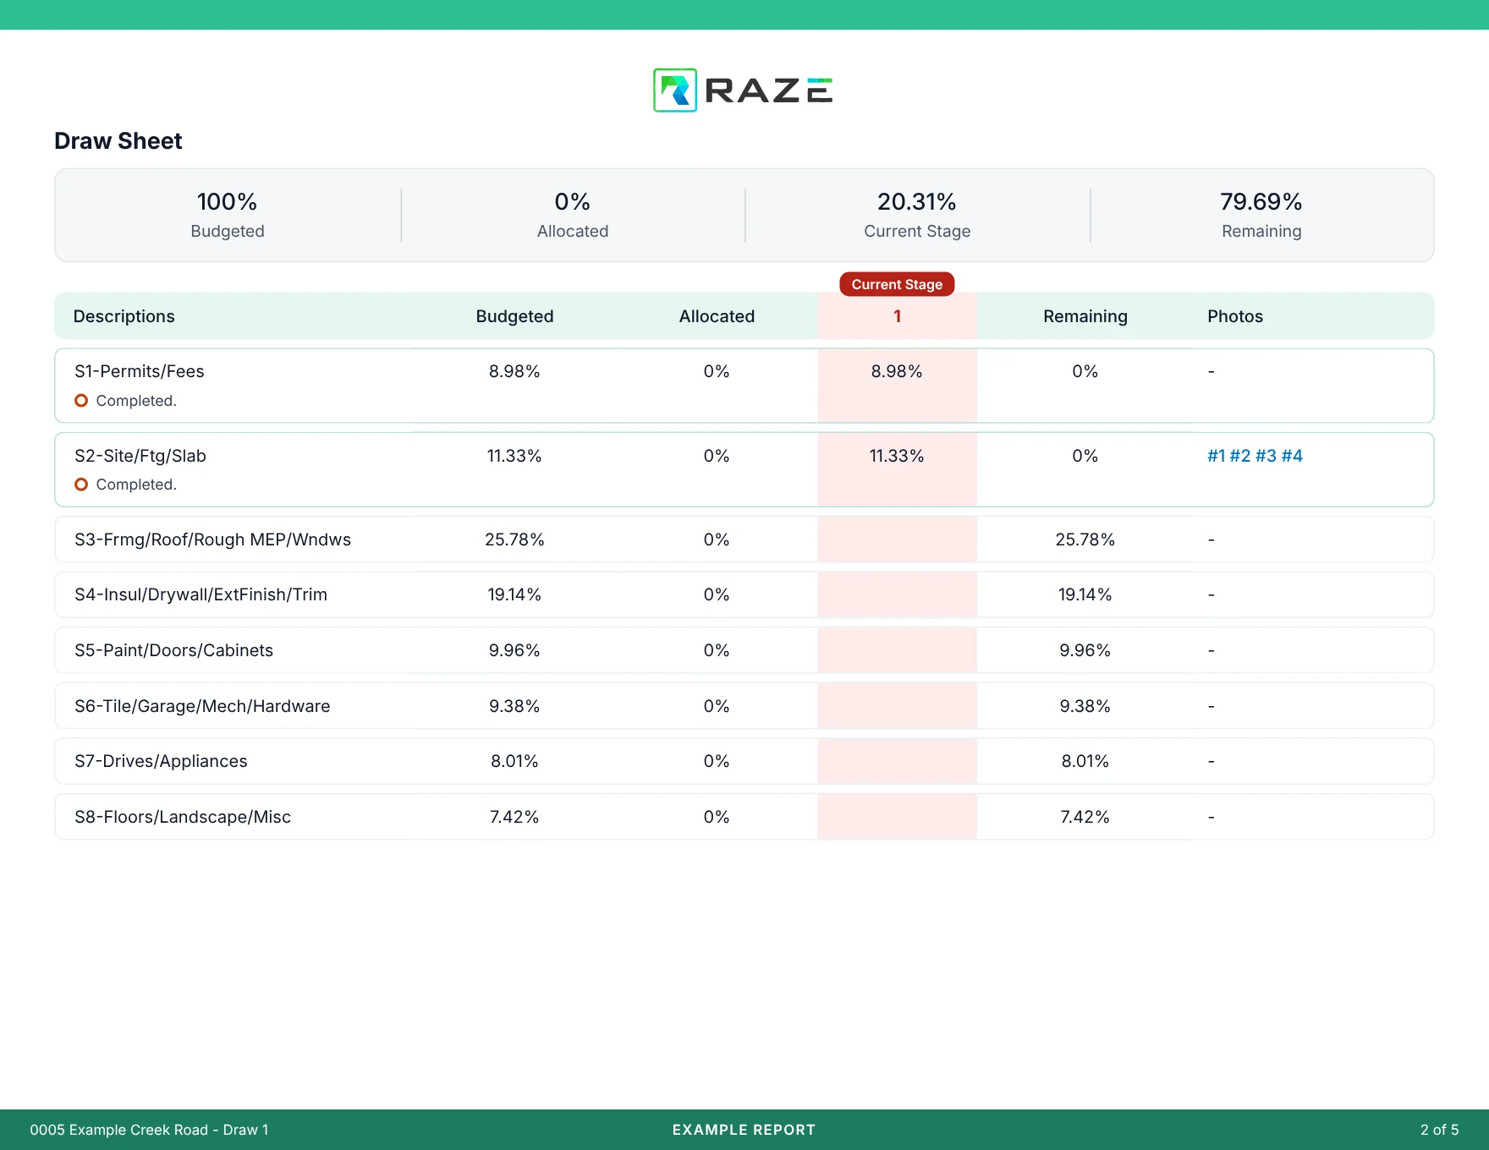Viewport: 1489px width, 1150px height.
Task: Select the S7-Drives/Appliances row
Action: tap(744, 761)
